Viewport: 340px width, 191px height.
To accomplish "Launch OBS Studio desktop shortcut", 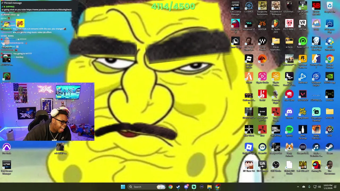I will [x=276, y=167].
